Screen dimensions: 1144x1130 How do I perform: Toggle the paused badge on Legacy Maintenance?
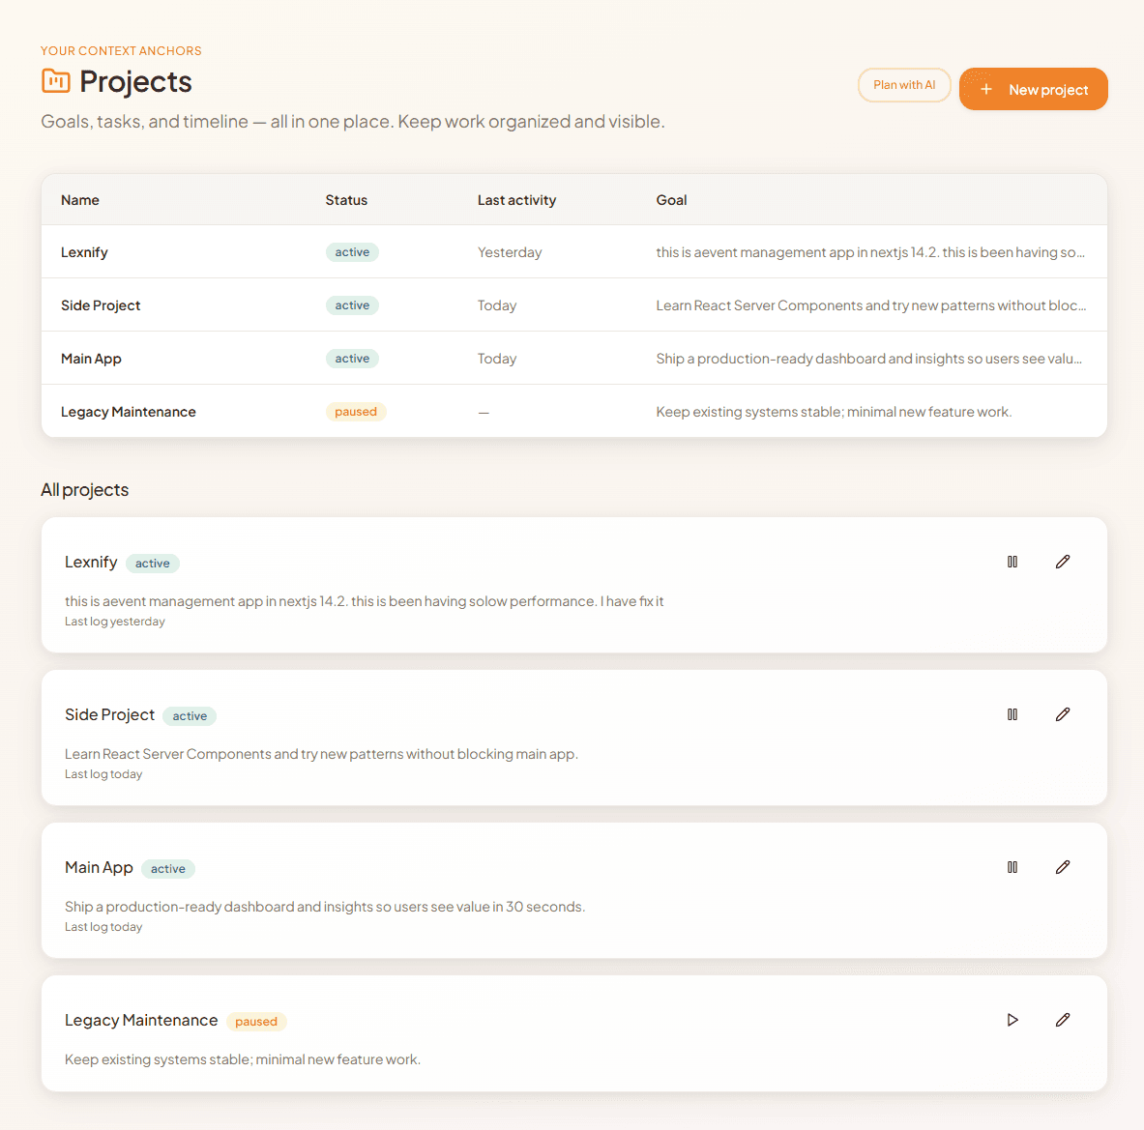click(x=256, y=1021)
